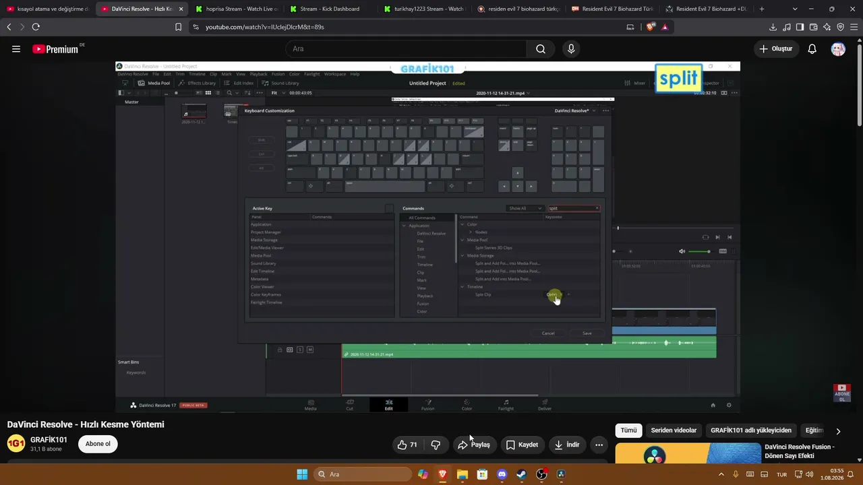Viewport: 863px width, 485px height.
Task: Open DaVinci Resolve from the taskbar
Action: [561, 474]
